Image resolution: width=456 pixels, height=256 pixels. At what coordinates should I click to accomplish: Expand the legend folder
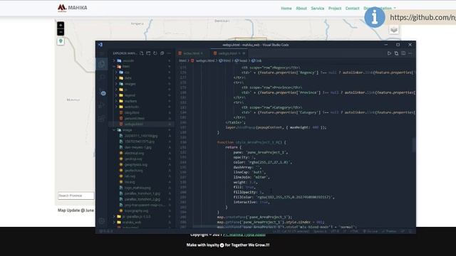point(130,95)
